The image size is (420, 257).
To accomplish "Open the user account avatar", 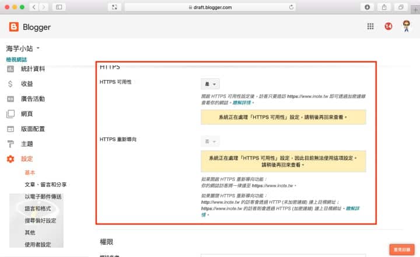I will [x=407, y=26].
